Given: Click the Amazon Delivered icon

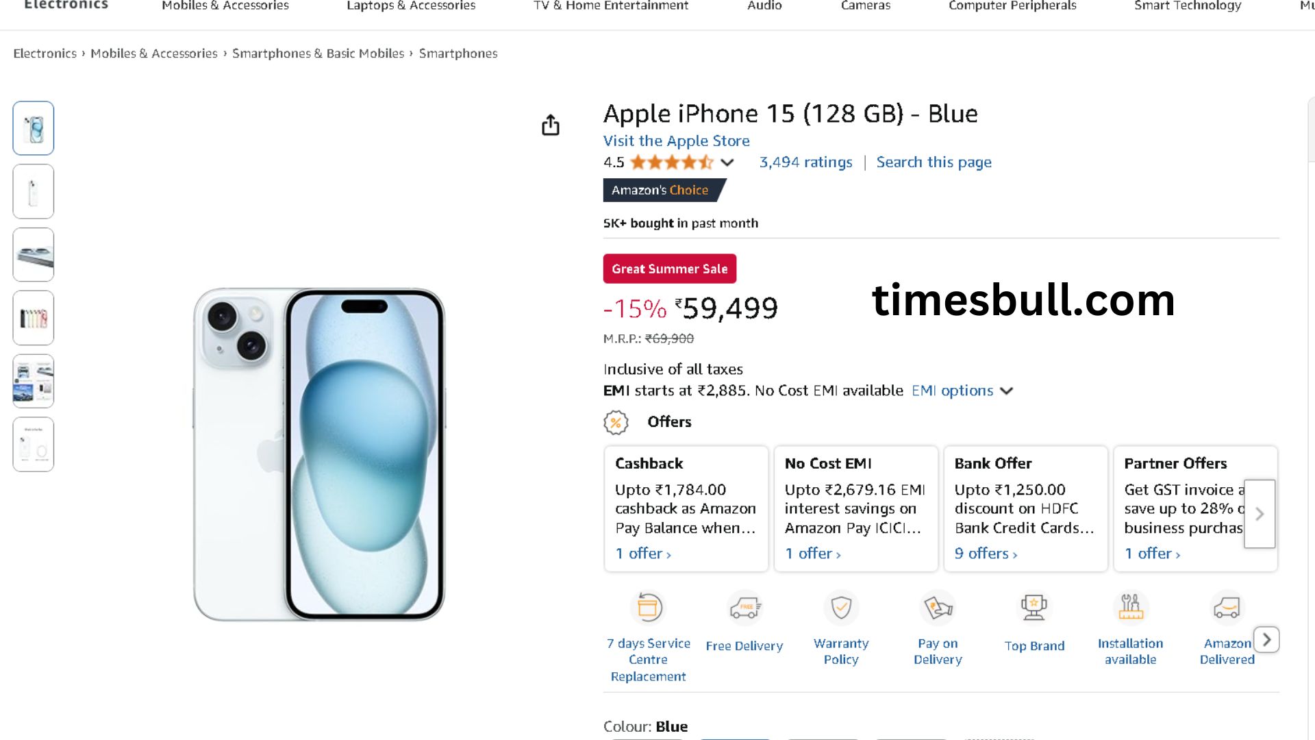Looking at the screenshot, I should 1227,607.
